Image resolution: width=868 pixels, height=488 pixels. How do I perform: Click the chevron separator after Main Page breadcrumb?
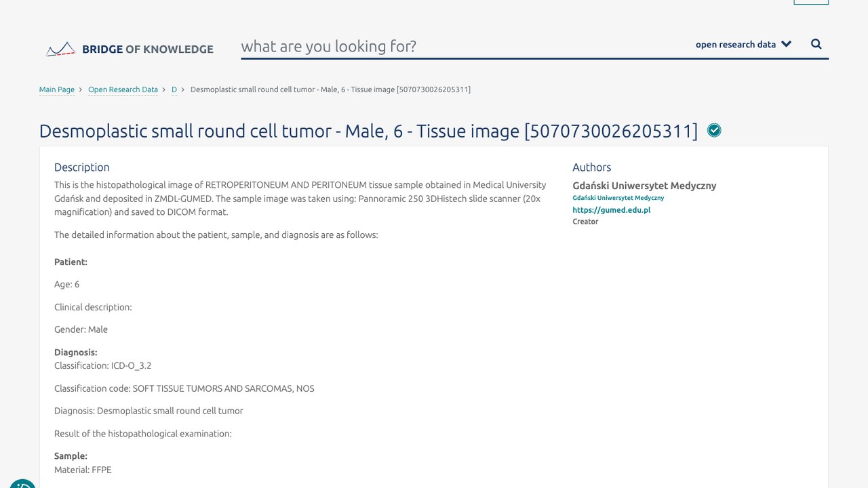point(81,89)
